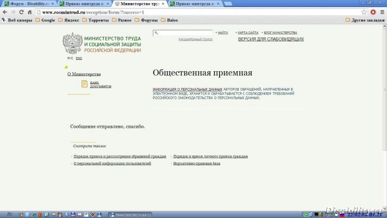387x218 pixels.
Task: Open the БЛОГ МИНИСТЕРСТВА link
Action: pyautogui.click(x=280, y=33)
